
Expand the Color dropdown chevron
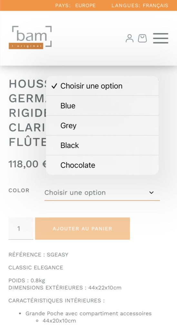pos(151,193)
